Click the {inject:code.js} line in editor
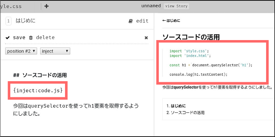The height and width of the screenshot is (137, 275). coord(38,90)
